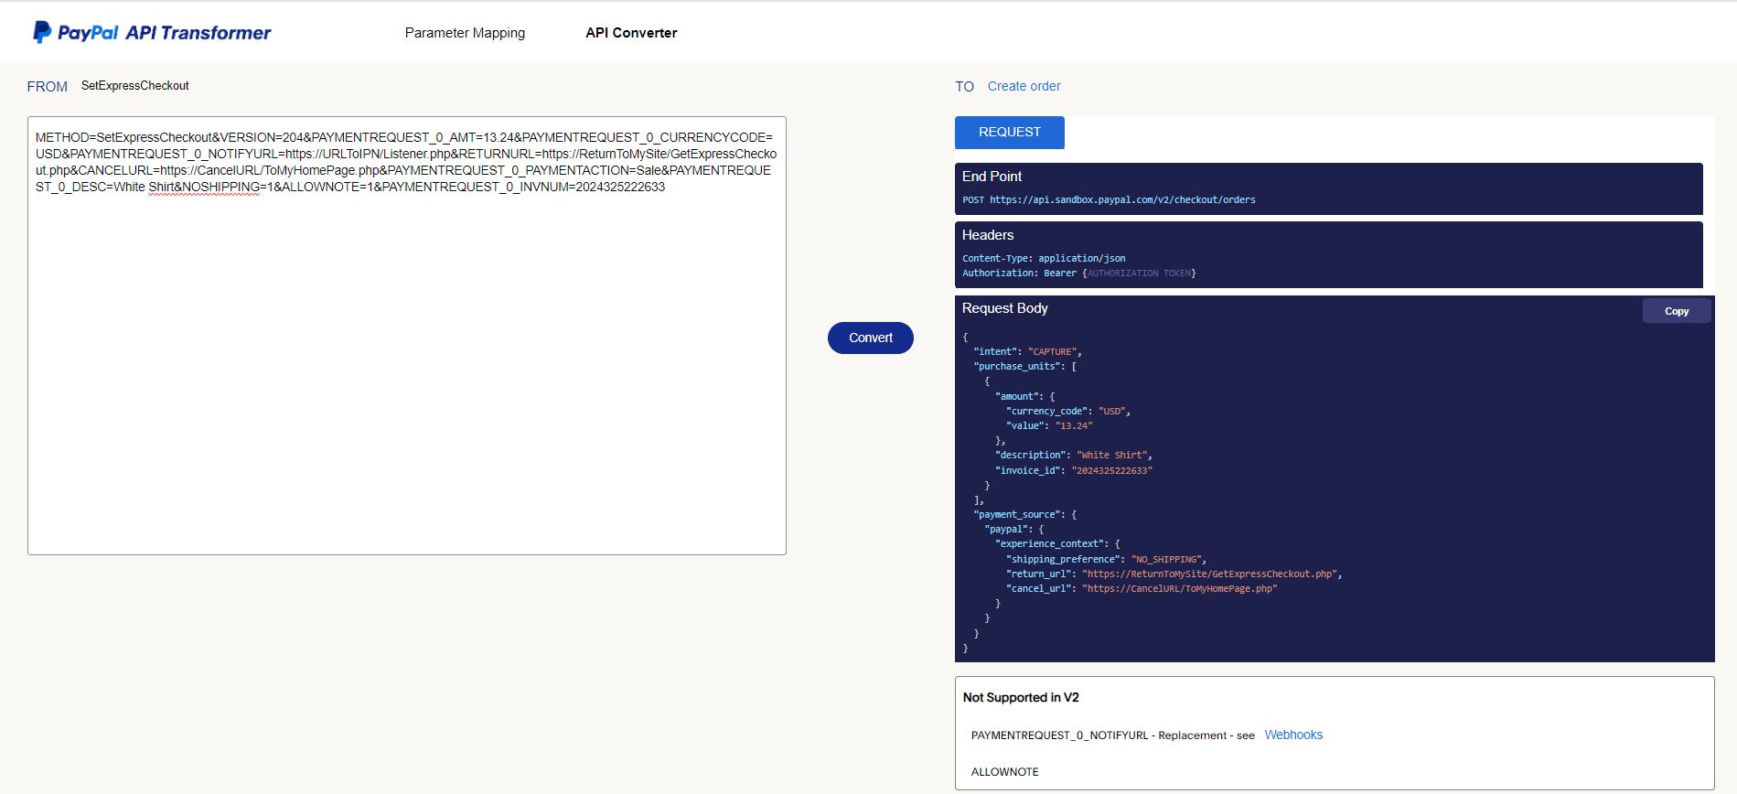This screenshot has width=1737, height=794.
Task: Click the SetExpressCheckout source API label
Action: tap(135, 86)
